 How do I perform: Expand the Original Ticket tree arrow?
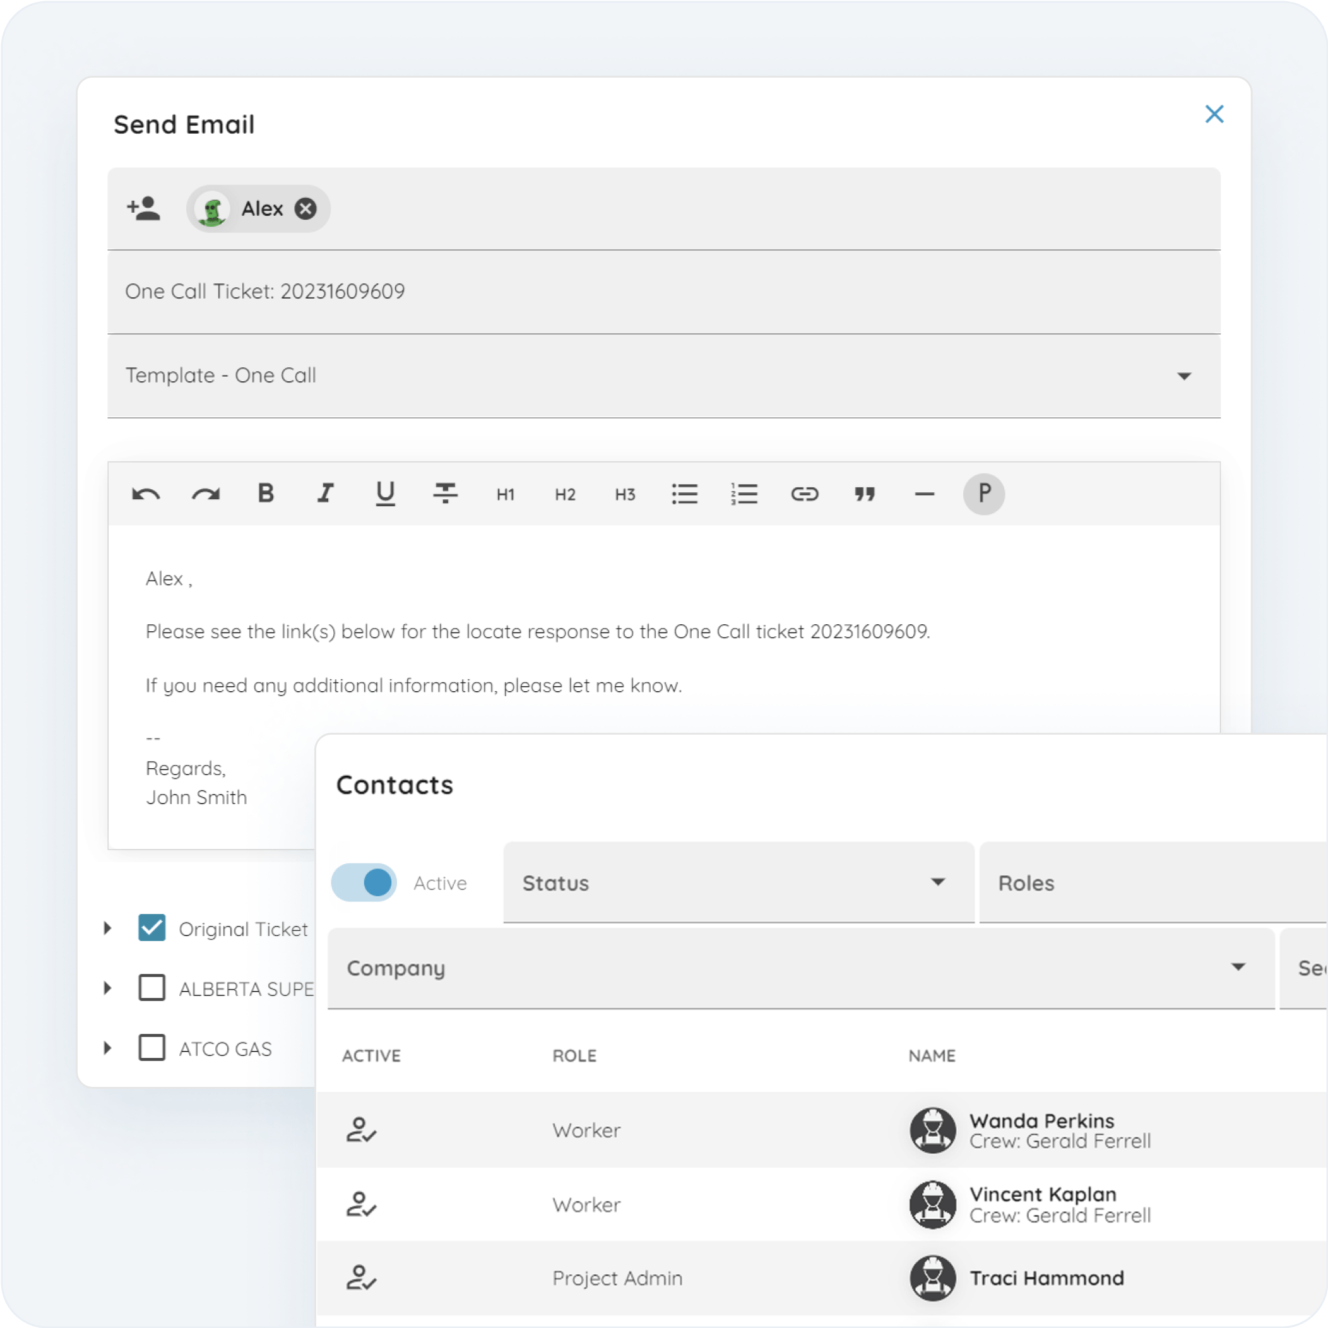pos(108,928)
